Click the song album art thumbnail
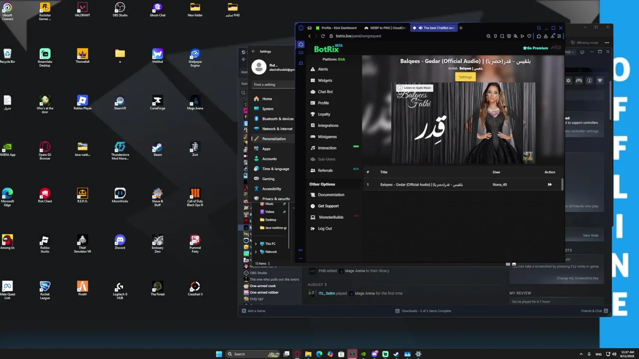 [x=528, y=157]
